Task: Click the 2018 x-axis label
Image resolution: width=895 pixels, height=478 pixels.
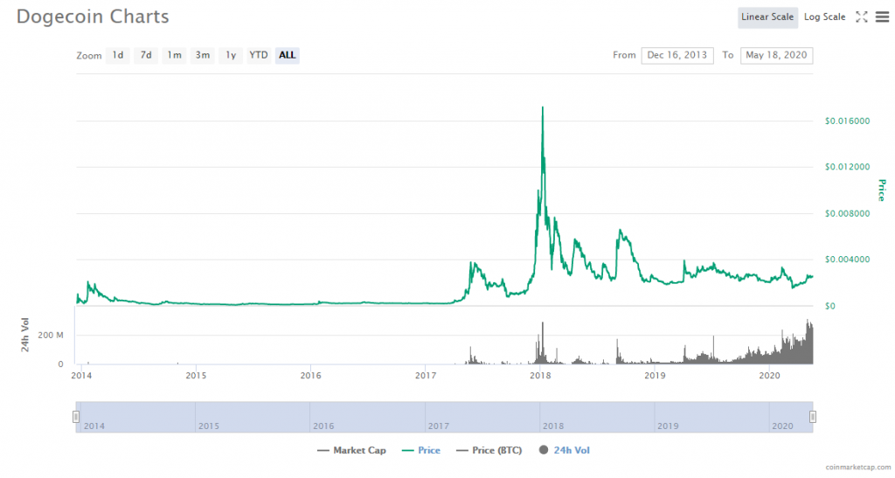Action: (x=540, y=376)
